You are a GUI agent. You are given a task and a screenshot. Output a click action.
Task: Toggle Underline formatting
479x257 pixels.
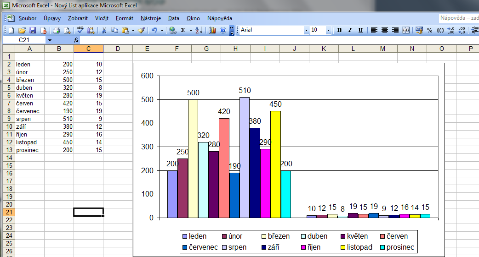[360, 30]
